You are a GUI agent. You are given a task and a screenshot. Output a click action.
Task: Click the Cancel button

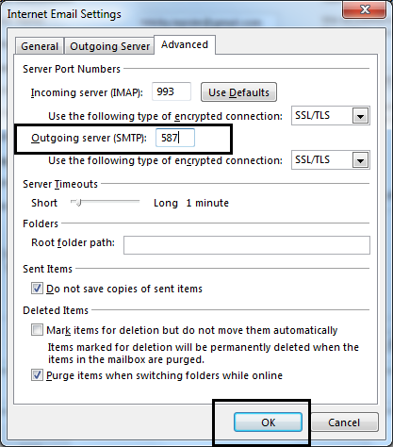pos(344,422)
